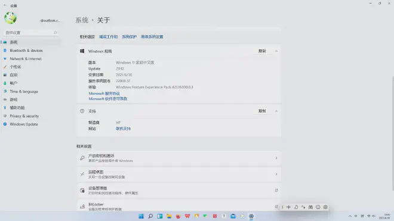Select 系统 in the settings sidebar
The image size is (394, 221).
[x=30, y=42]
